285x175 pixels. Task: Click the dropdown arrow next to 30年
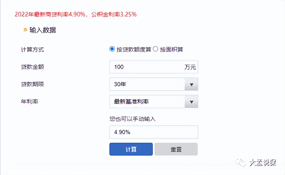191,84
